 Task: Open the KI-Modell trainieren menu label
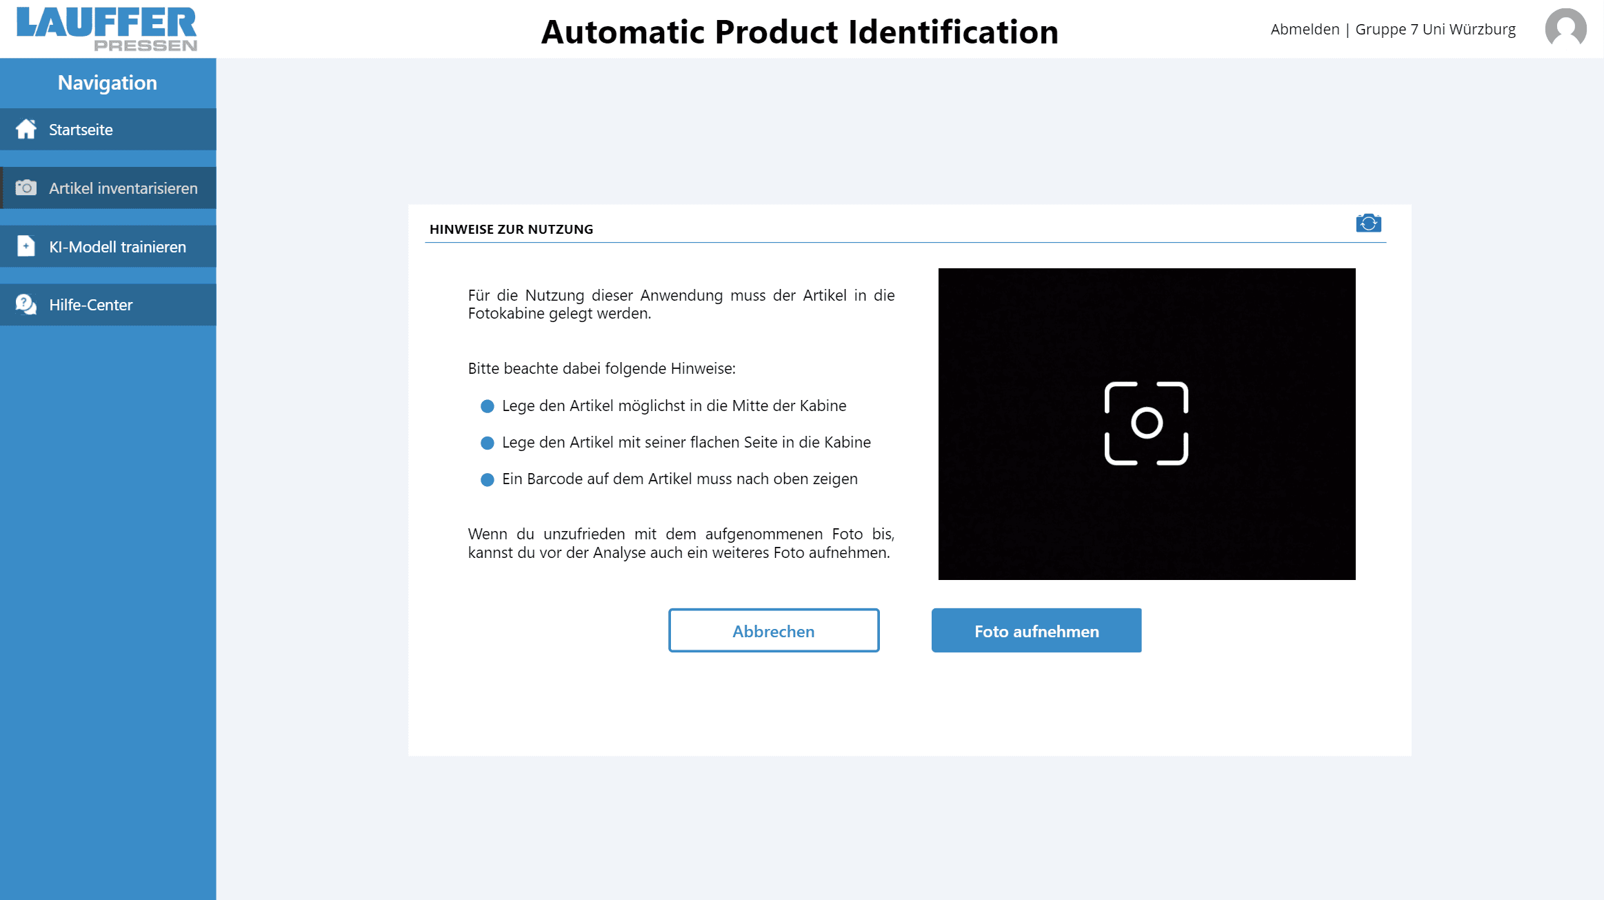coord(118,247)
